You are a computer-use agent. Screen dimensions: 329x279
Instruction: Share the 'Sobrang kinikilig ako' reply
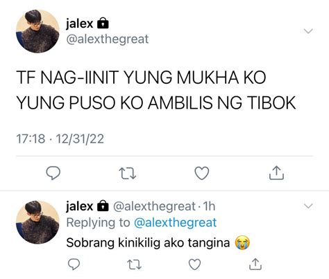point(255,264)
